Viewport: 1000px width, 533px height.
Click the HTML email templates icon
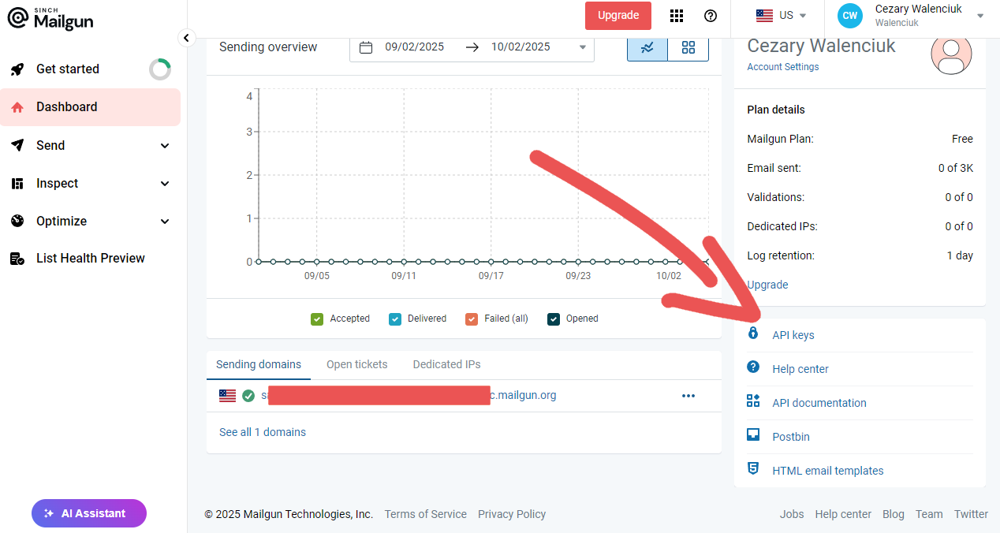coord(753,469)
